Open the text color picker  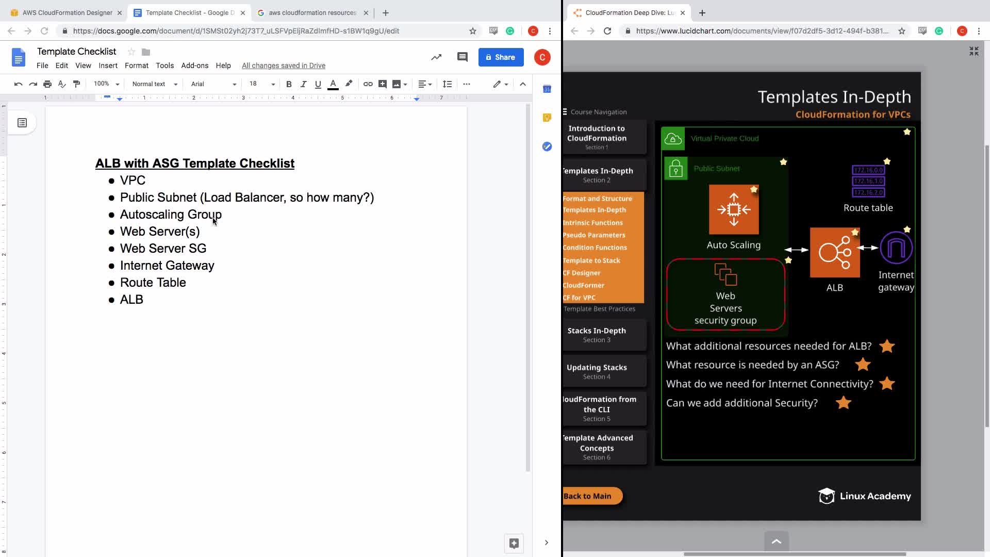tap(333, 84)
